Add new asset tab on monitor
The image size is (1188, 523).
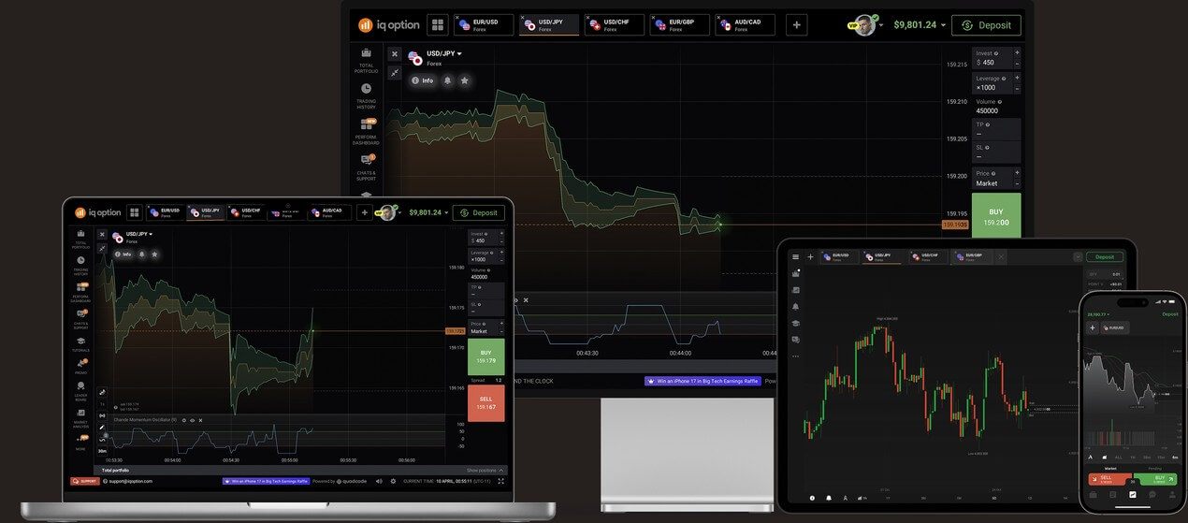(x=797, y=25)
